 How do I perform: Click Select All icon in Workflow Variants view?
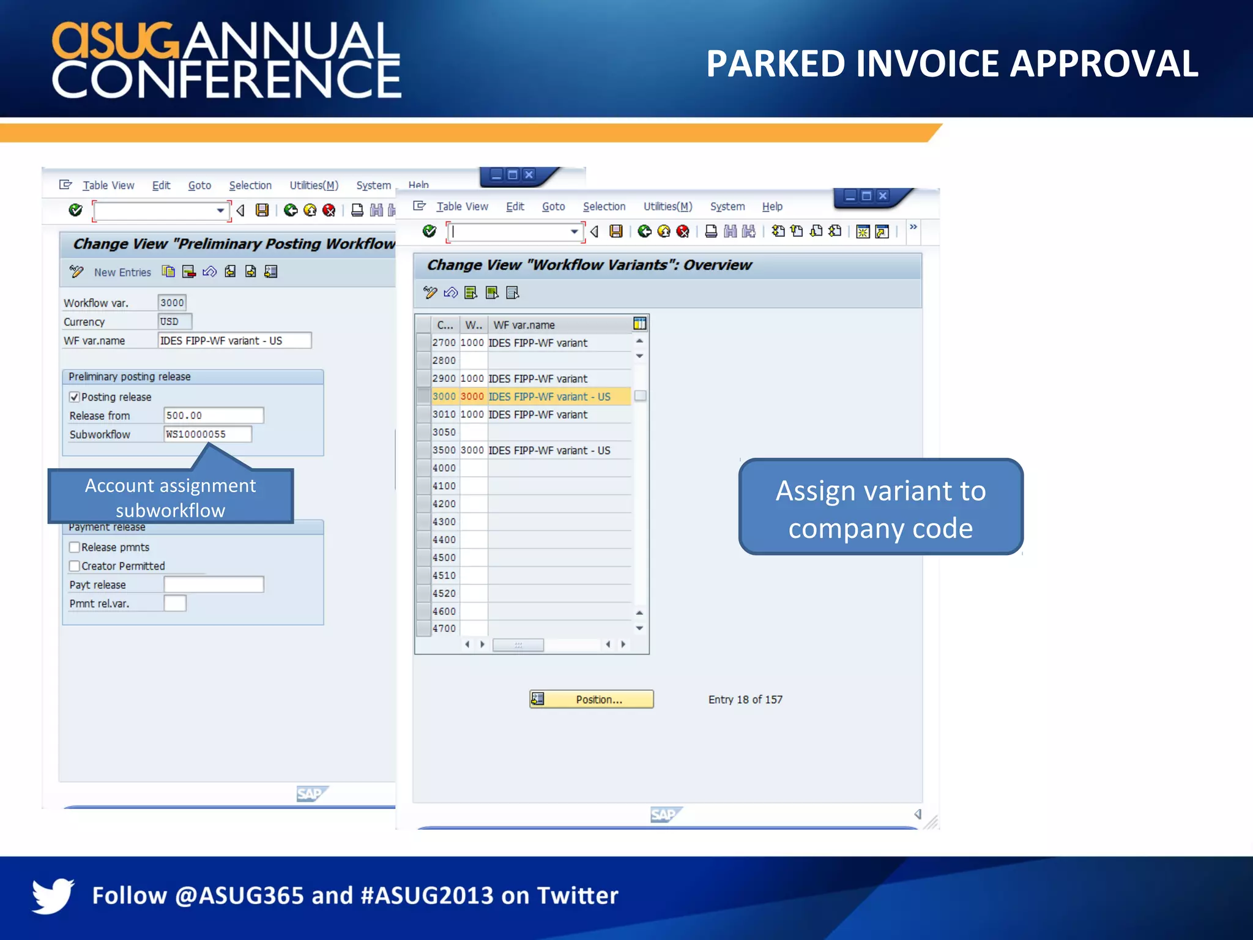tap(470, 293)
